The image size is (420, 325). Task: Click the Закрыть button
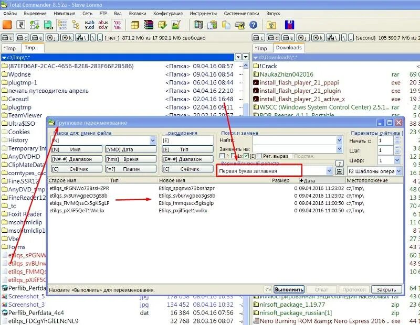tap(386, 289)
